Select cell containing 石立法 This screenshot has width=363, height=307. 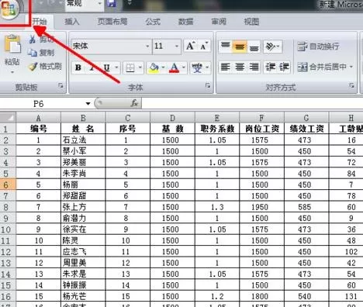(83, 140)
